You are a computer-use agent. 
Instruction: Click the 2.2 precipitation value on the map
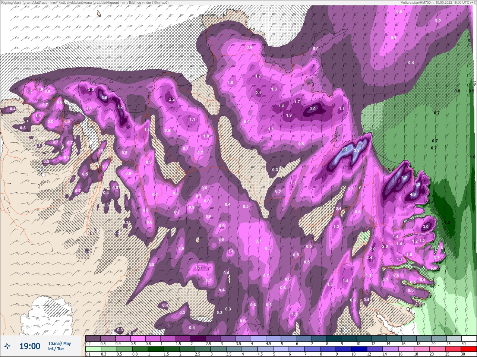click(172, 99)
